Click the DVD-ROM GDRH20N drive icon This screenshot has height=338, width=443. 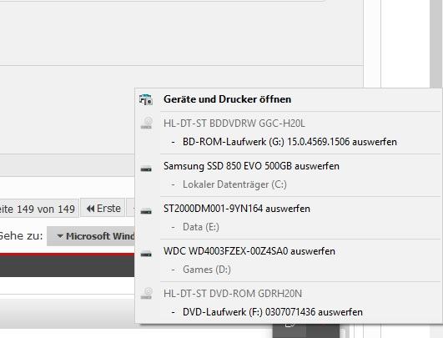click(x=146, y=293)
